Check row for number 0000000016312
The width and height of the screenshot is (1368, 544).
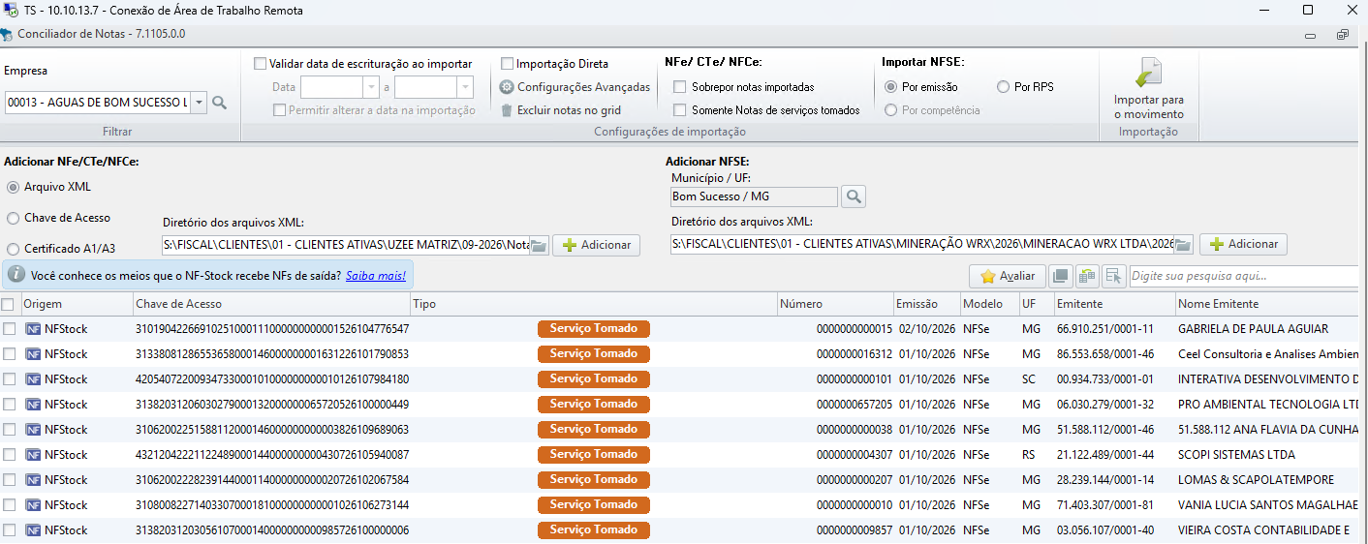(x=9, y=354)
